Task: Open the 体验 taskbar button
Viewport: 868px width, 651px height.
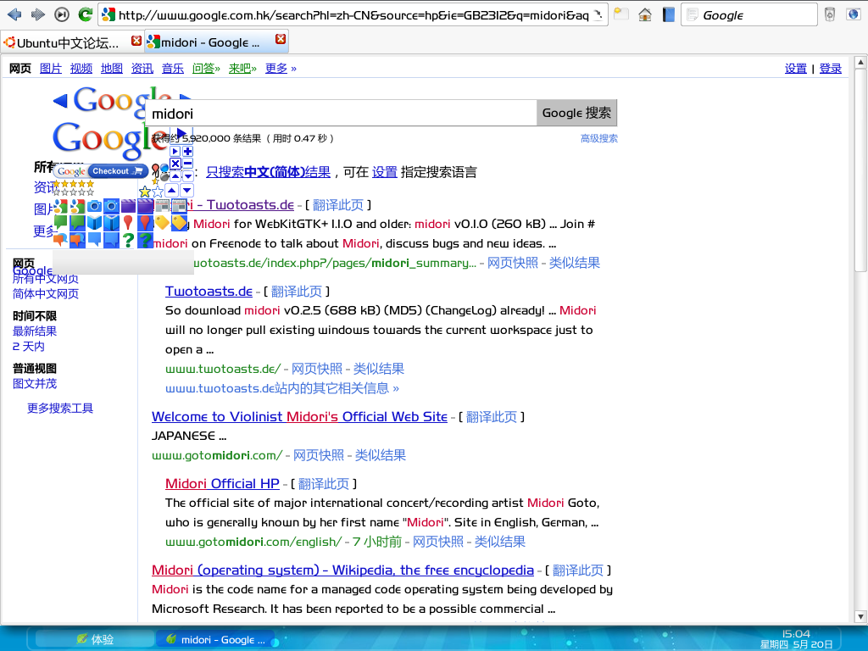Action: point(95,639)
